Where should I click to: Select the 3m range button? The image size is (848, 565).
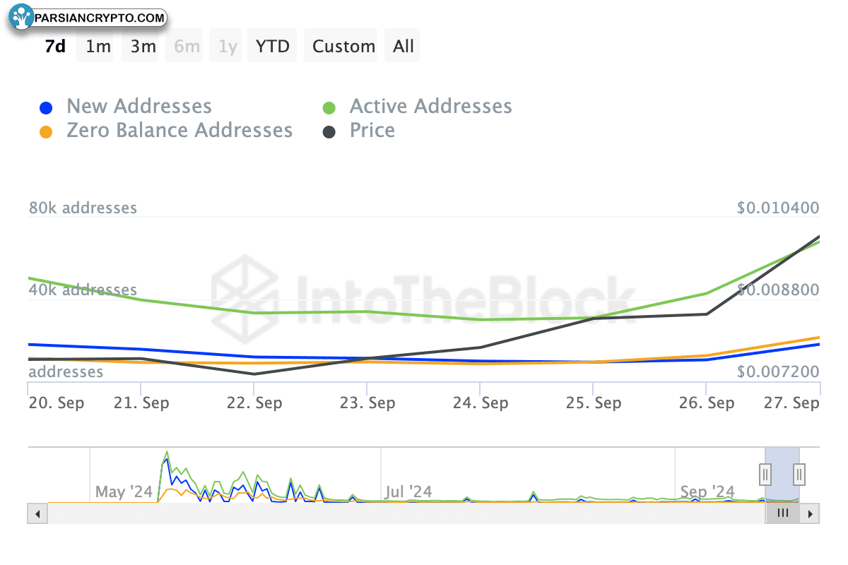pos(143,47)
